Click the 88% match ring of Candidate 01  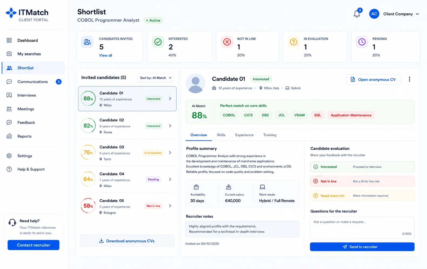(88, 98)
